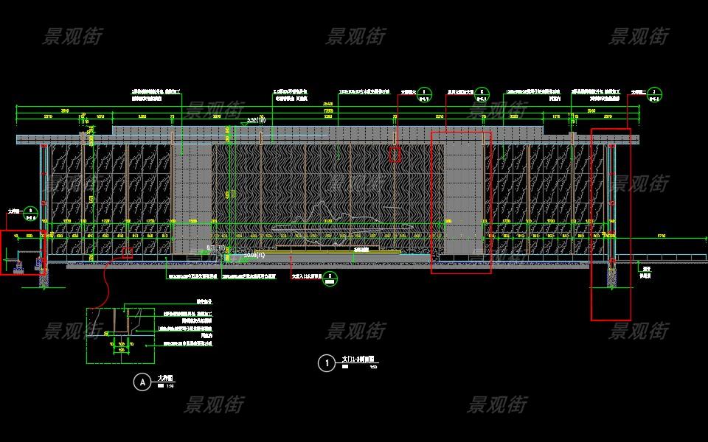The height and width of the screenshot is (442, 708).
Task: Click the small red detail square at the wall base
Action: [127, 253]
